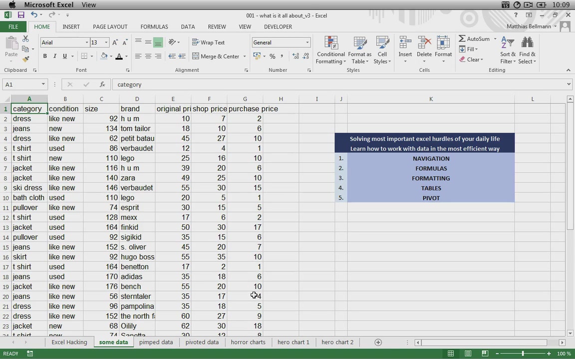This screenshot has width=575, height=359.
Task: Open the horror charts sheet tab
Action: coord(248,342)
